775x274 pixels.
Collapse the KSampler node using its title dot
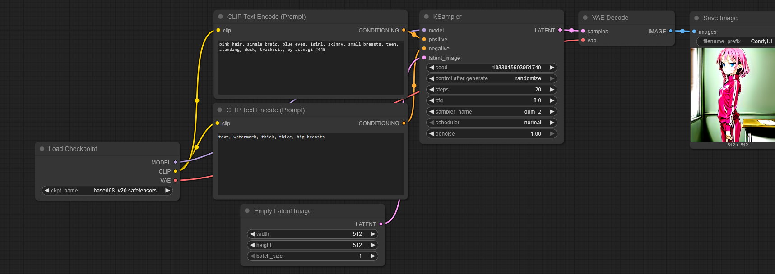[427, 17]
